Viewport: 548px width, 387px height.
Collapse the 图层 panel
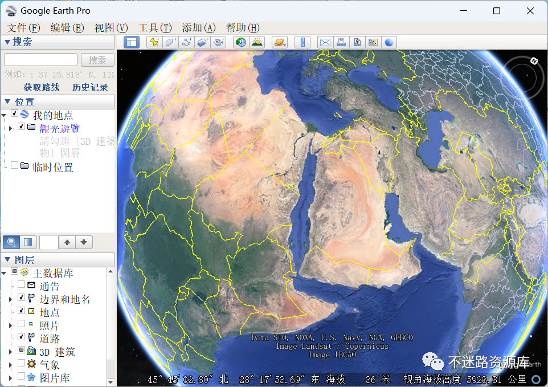pyautogui.click(x=7, y=259)
